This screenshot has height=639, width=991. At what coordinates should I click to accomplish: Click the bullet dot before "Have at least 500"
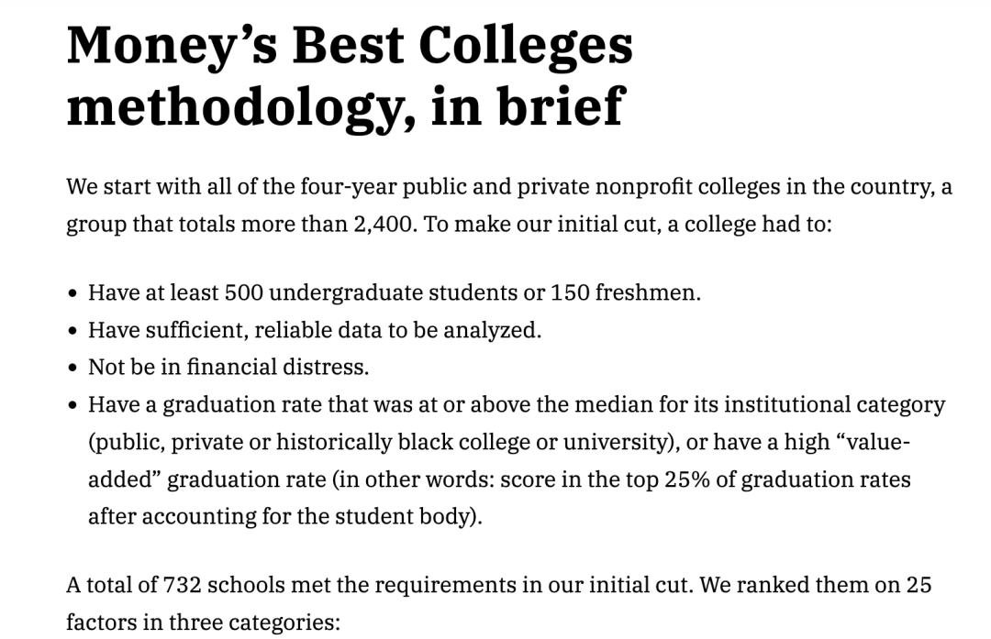tap(73, 293)
